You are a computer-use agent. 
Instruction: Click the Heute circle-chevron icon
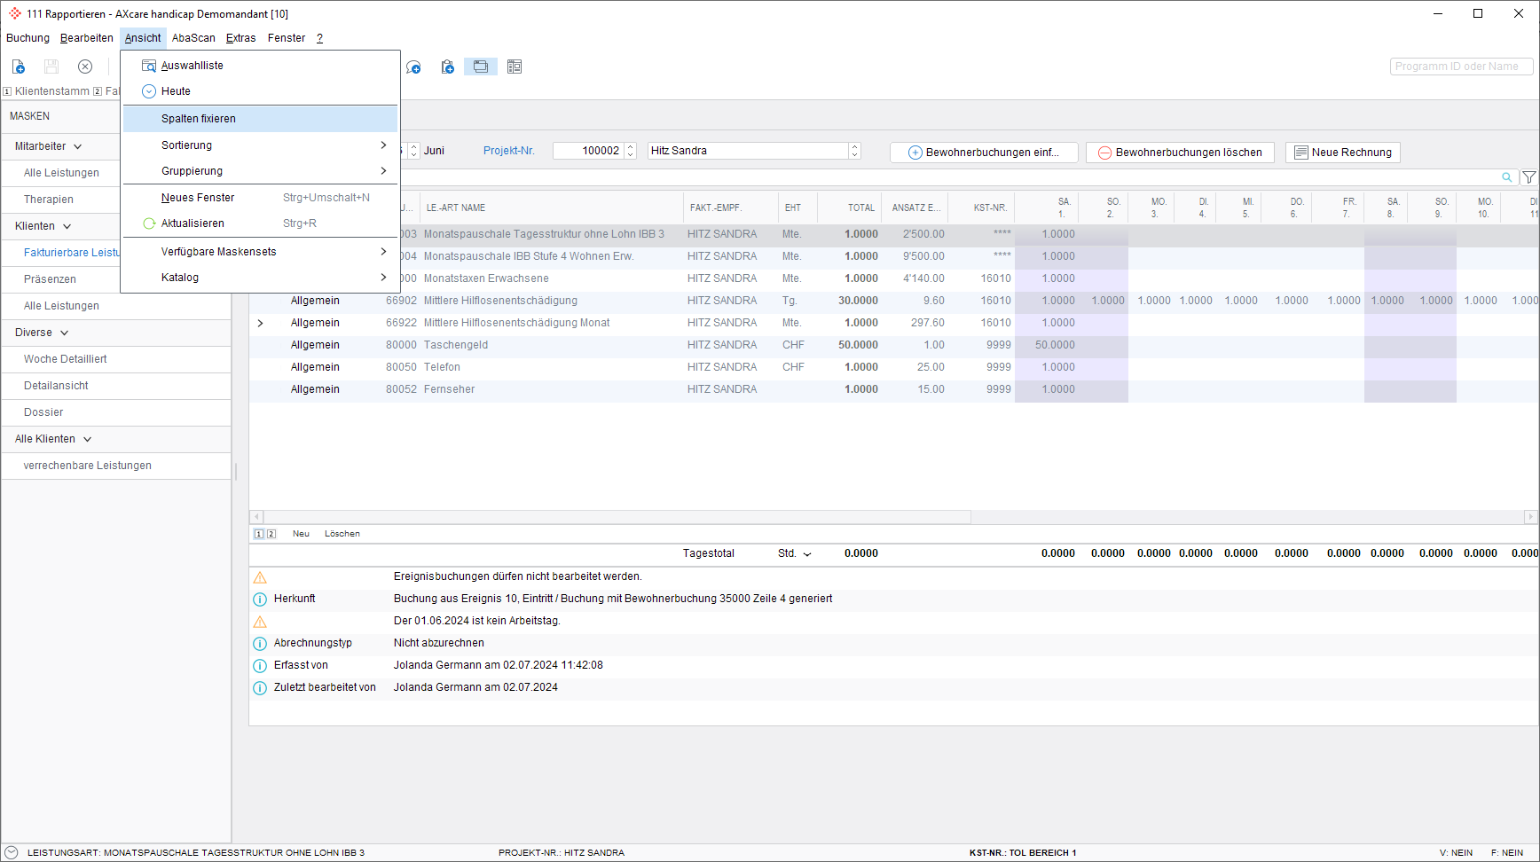coord(149,91)
